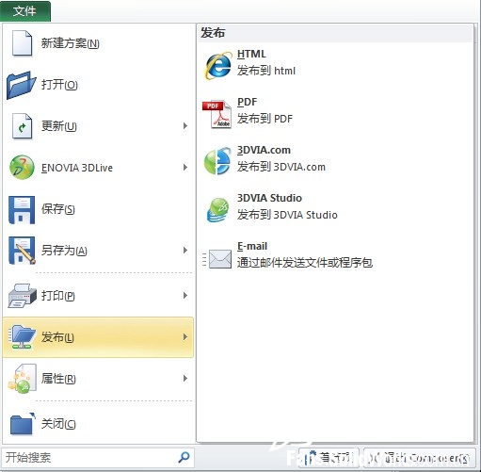Viewport: 481px width, 472px height.
Task: Expand the 打印(P) submenu arrow
Action: [185, 296]
